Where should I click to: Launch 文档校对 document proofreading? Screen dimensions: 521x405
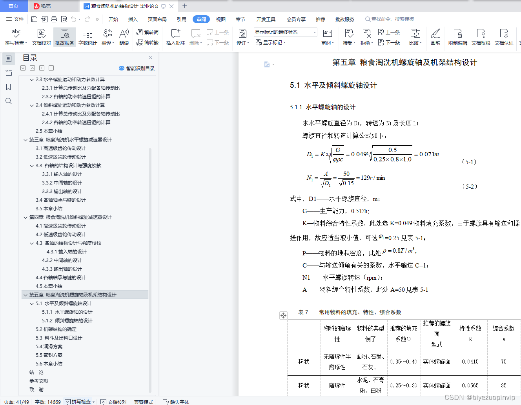coord(42,37)
